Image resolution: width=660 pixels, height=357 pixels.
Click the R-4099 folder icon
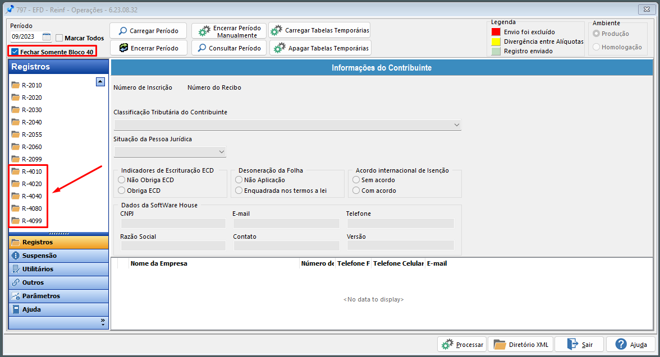[16, 221]
